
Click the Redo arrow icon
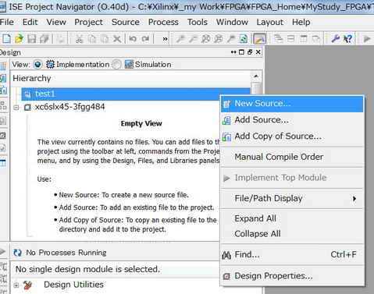[145, 39]
